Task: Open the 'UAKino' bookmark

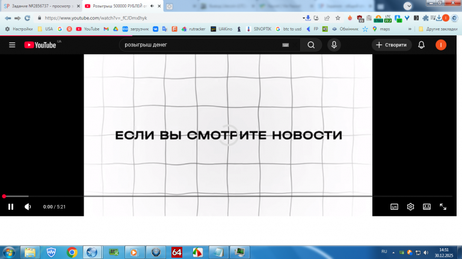Action: 221,29
